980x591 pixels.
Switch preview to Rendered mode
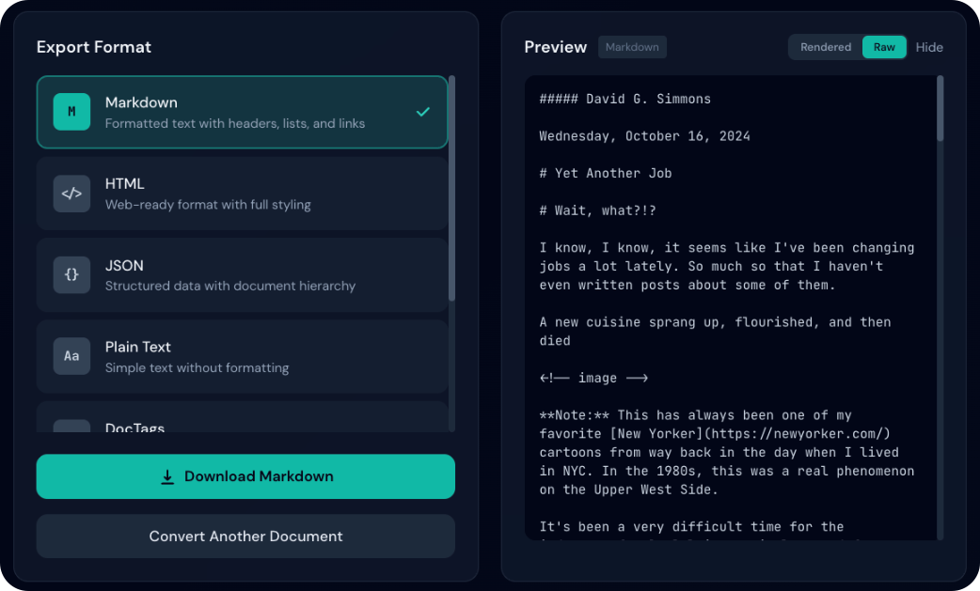825,46
